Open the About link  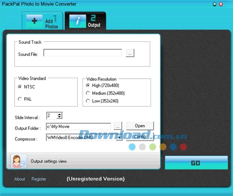[x=20, y=179]
